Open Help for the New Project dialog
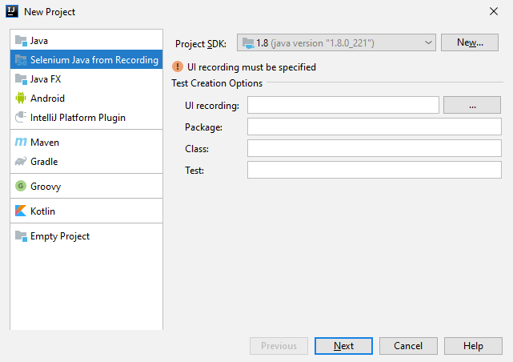Viewport: 513px width, 362px height. click(473, 346)
